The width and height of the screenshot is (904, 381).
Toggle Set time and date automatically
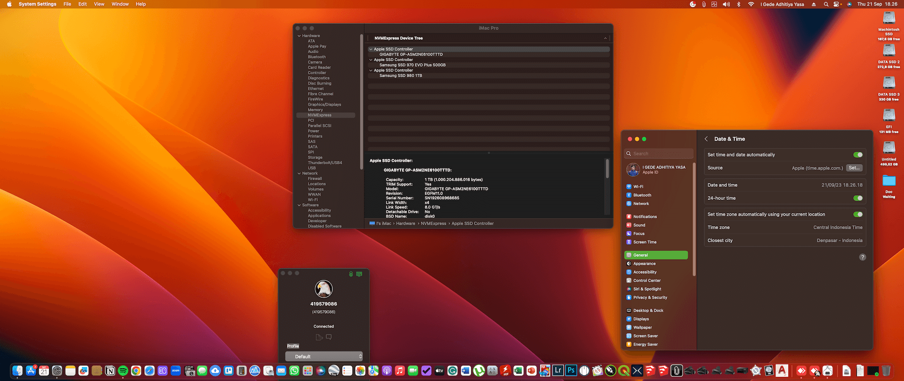858,155
